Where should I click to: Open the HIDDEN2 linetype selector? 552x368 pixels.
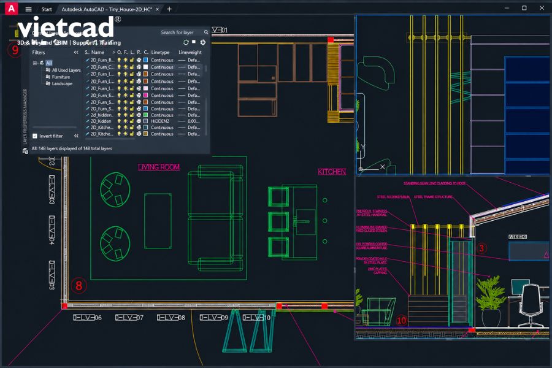[x=160, y=121]
